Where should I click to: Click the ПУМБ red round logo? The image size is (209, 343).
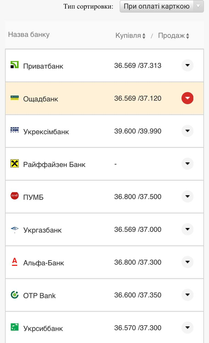point(14,196)
